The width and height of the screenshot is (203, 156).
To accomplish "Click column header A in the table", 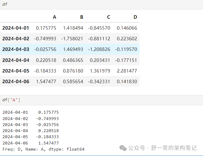I will click(55, 17).
